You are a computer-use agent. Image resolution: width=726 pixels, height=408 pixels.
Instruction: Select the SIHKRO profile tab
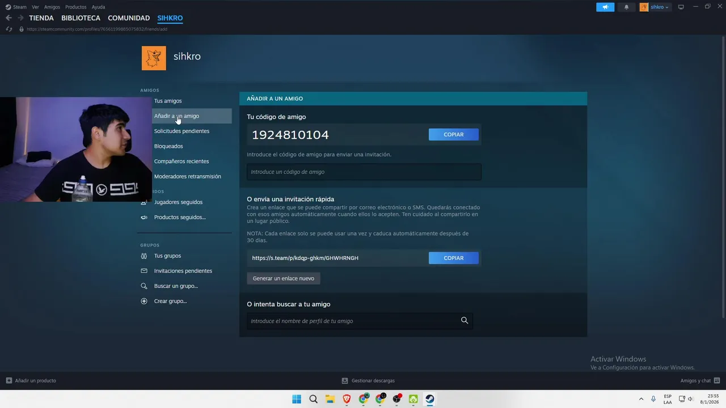click(x=170, y=18)
